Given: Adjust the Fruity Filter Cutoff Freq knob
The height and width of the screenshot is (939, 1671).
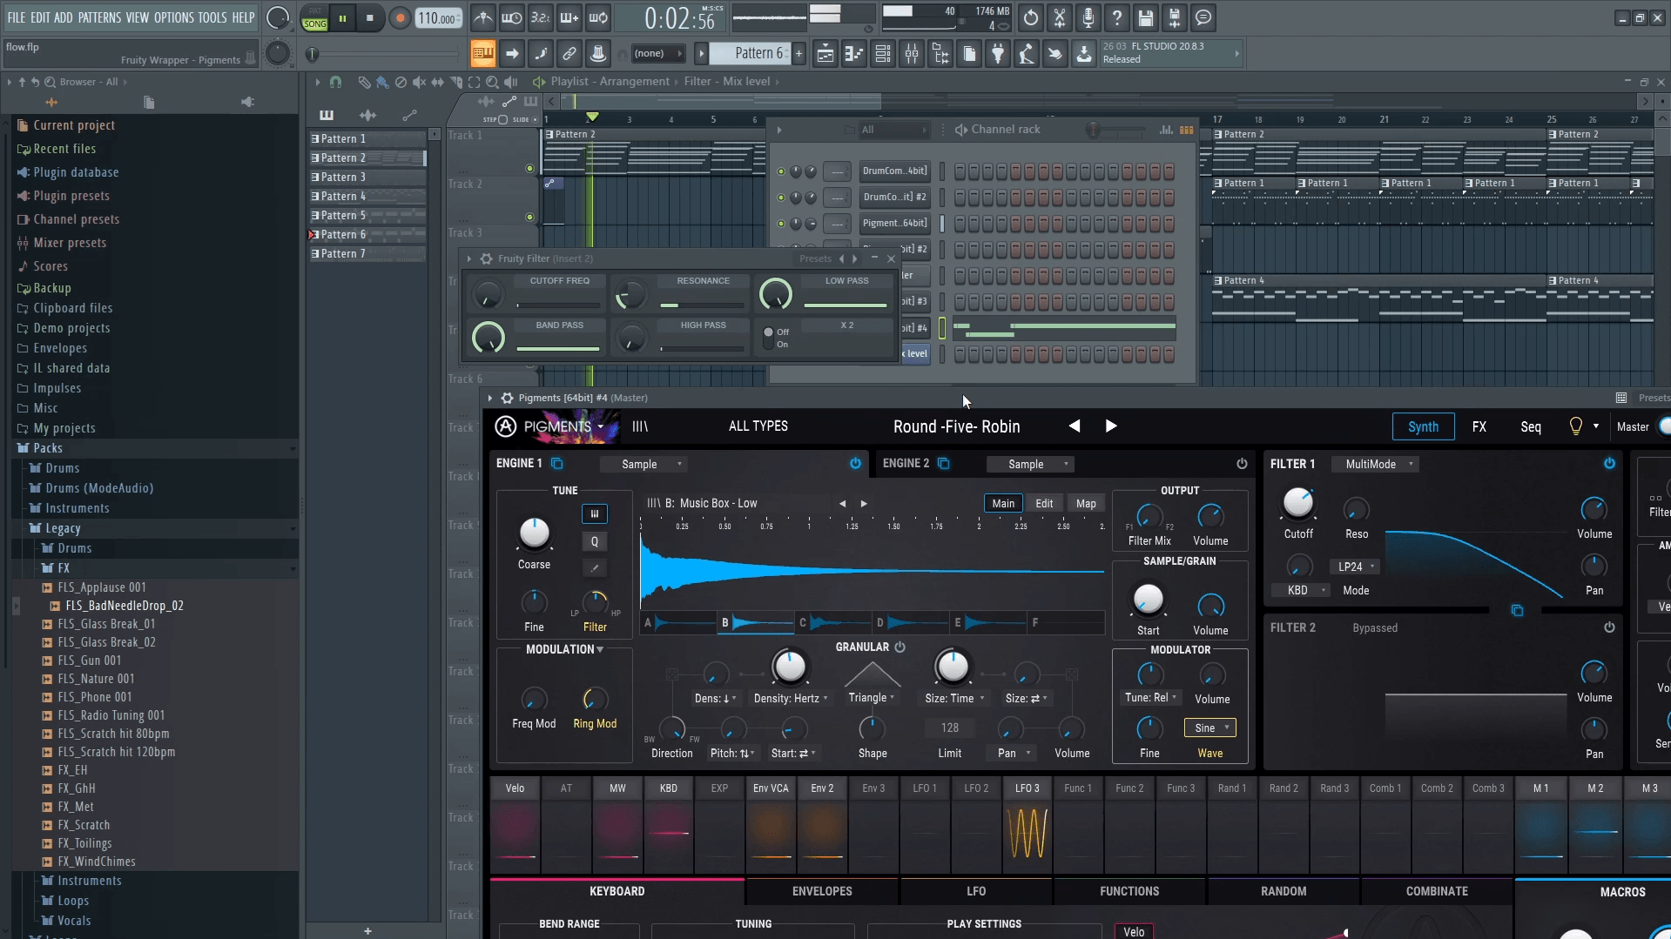Looking at the screenshot, I should click(488, 295).
